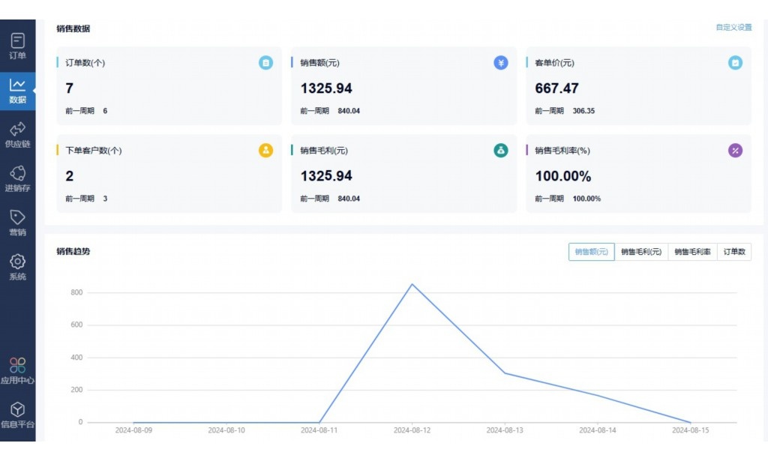The width and height of the screenshot is (768, 461).
Task: Click the chart peak point at 2024-08-12
Action: [x=412, y=284]
